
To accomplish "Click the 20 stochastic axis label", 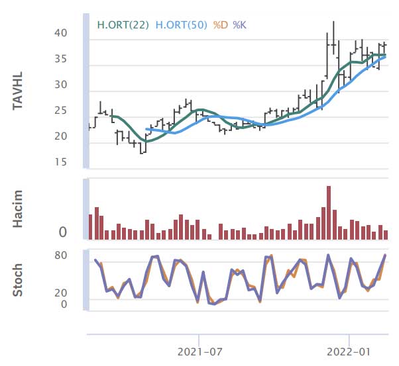I will 61,293.
